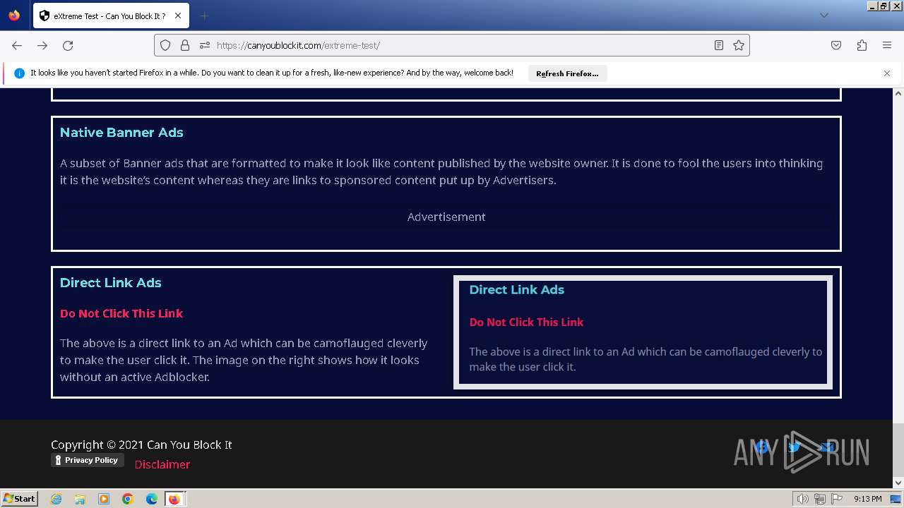Open the shield tracking protection icon

tap(165, 45)
